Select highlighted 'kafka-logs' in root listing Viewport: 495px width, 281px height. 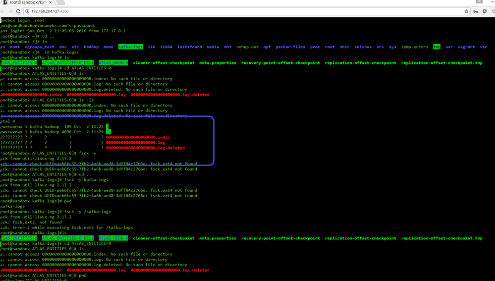click(130, 47)
